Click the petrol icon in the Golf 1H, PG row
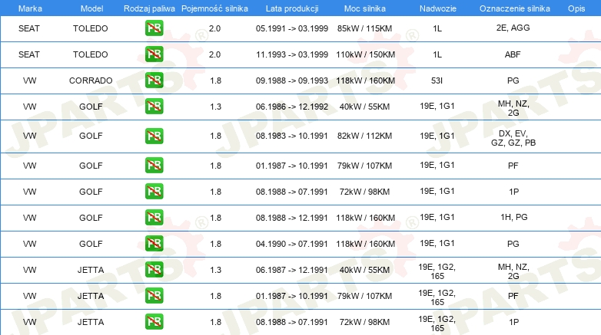This screenshot has width=601, height=335. [154, 217]
